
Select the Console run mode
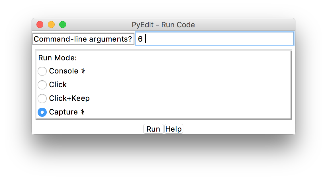(42, 71)
